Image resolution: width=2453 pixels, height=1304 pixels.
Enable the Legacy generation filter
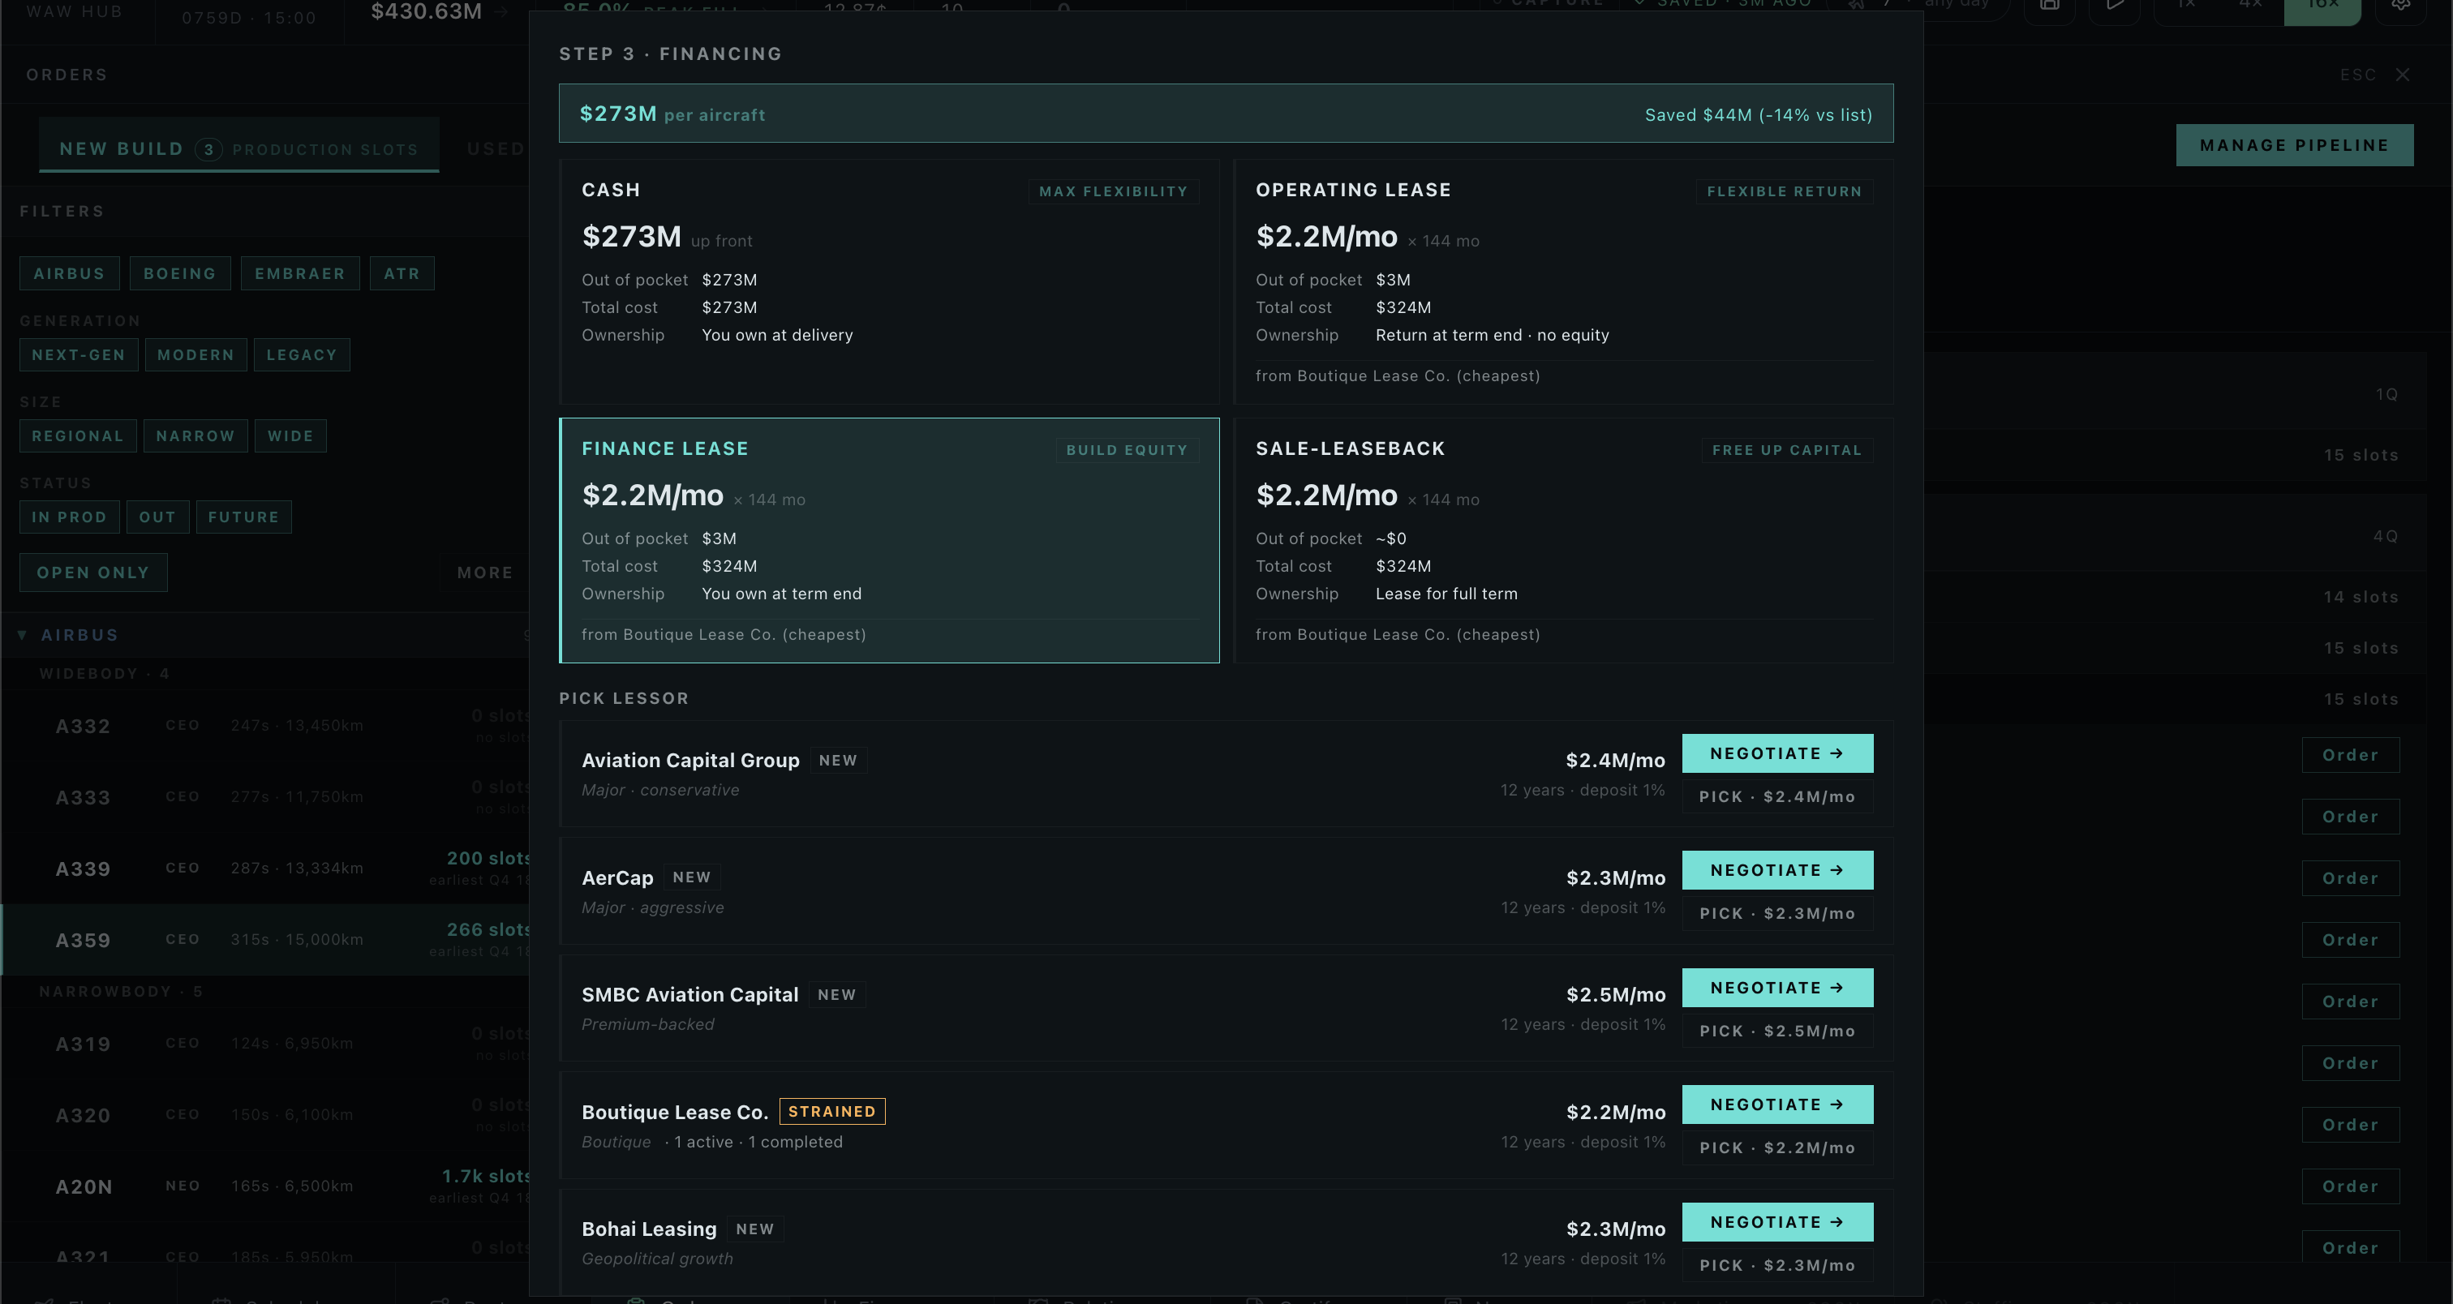(302, 355)
